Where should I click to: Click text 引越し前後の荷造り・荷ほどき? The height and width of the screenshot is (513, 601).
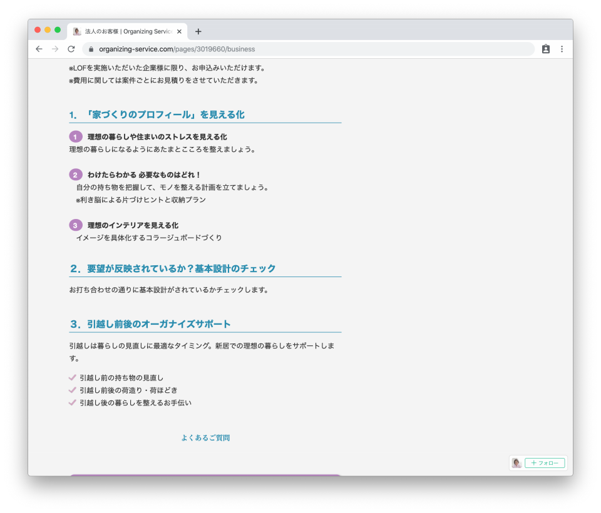[128, 390]
